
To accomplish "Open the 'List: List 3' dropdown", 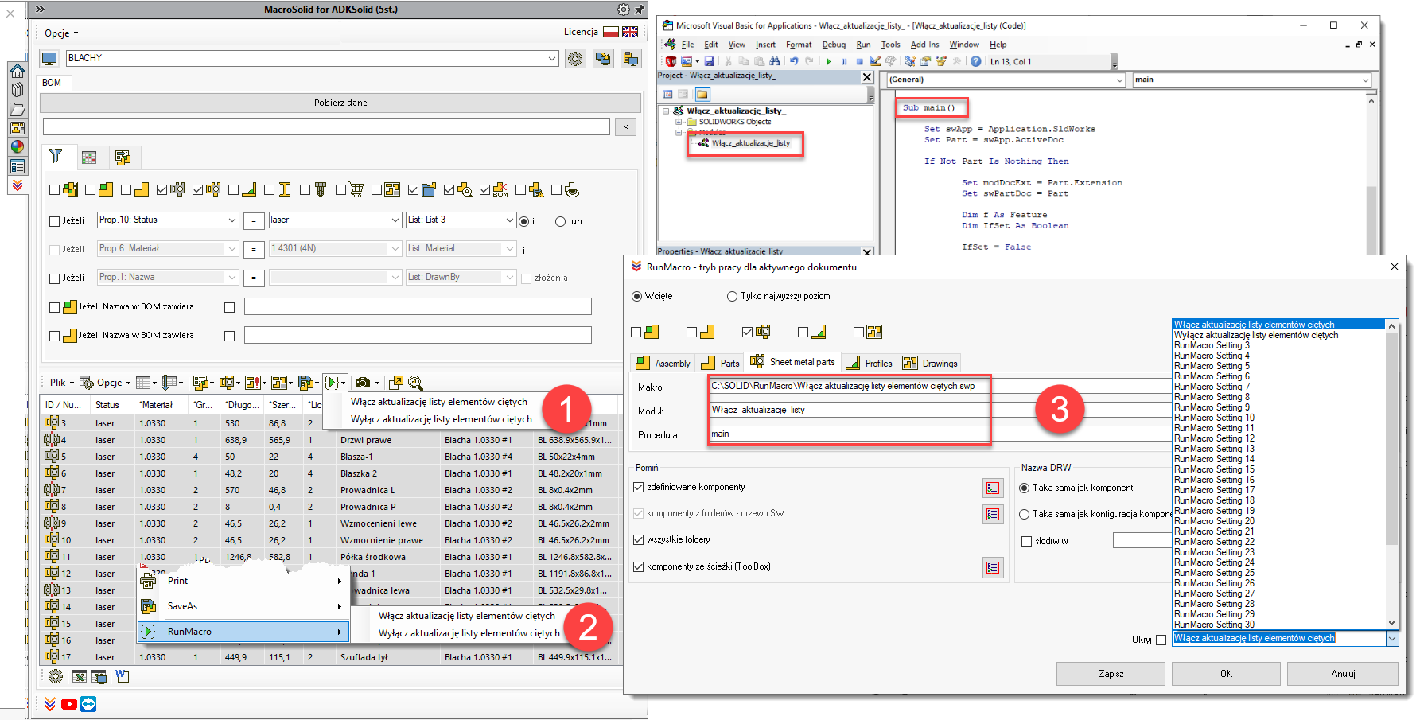I will click(x=510, y=220).
